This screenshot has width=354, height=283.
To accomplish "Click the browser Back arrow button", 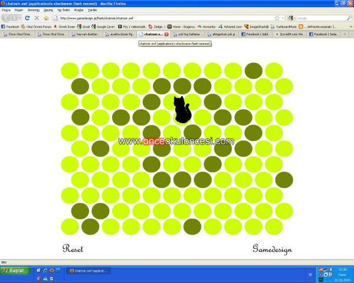I will point(7,18).
